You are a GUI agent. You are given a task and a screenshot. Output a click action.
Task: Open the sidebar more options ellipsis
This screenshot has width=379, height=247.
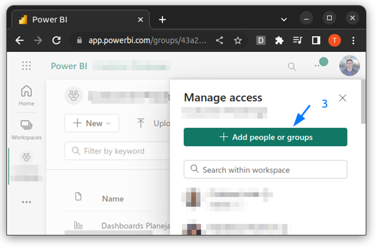tap(26, 202)
